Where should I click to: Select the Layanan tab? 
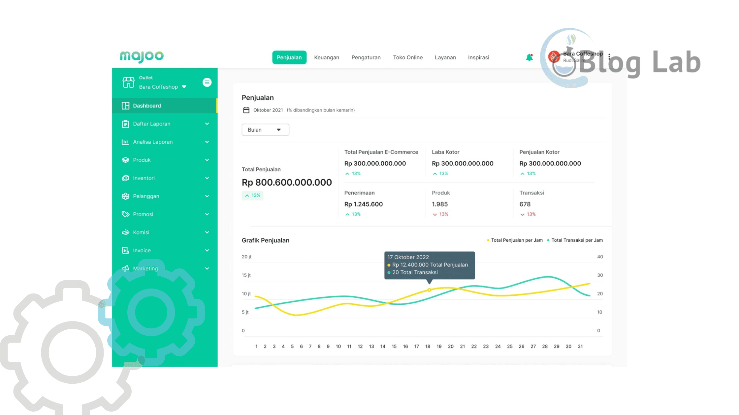pos(445,57)
